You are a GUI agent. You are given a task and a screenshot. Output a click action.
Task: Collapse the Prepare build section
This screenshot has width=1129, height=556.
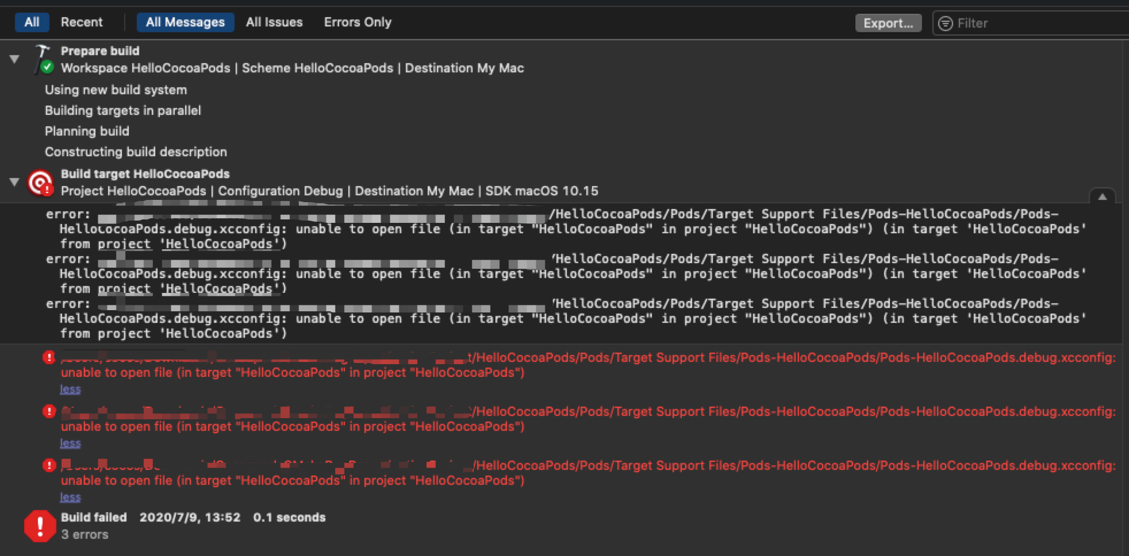pyautogui.click(x=14, y=59)
